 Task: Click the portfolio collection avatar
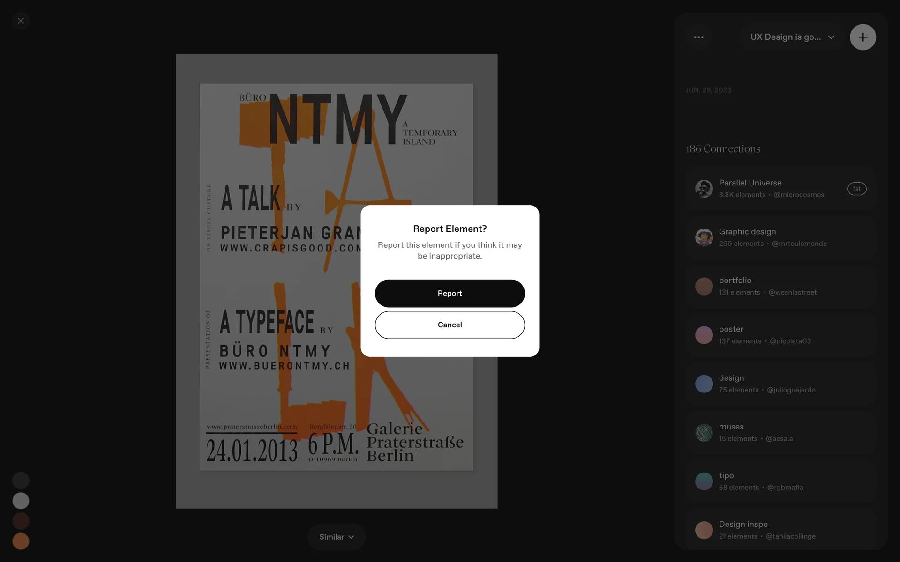point(704,286)
